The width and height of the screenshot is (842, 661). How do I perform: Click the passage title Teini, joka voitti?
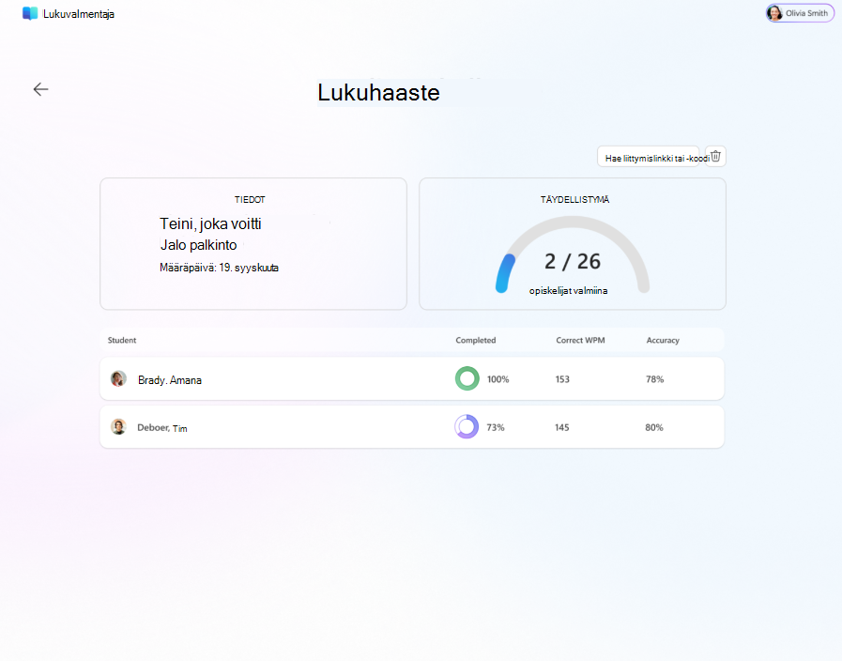[x=210, y=223]
